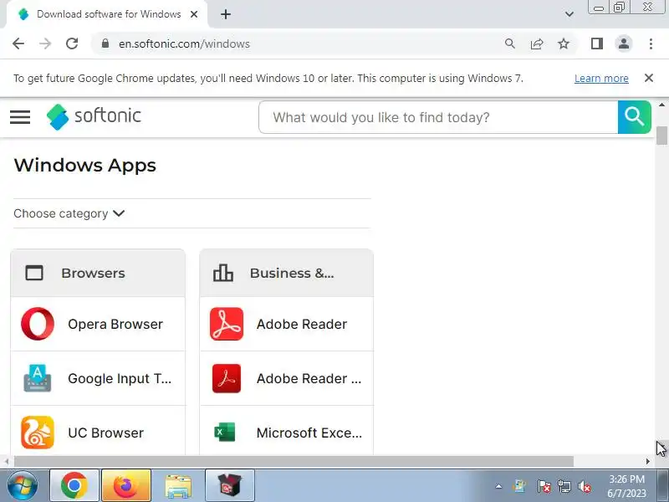Click the Softonic logo
The image size is (669, 502).
(x=94, y=116)
